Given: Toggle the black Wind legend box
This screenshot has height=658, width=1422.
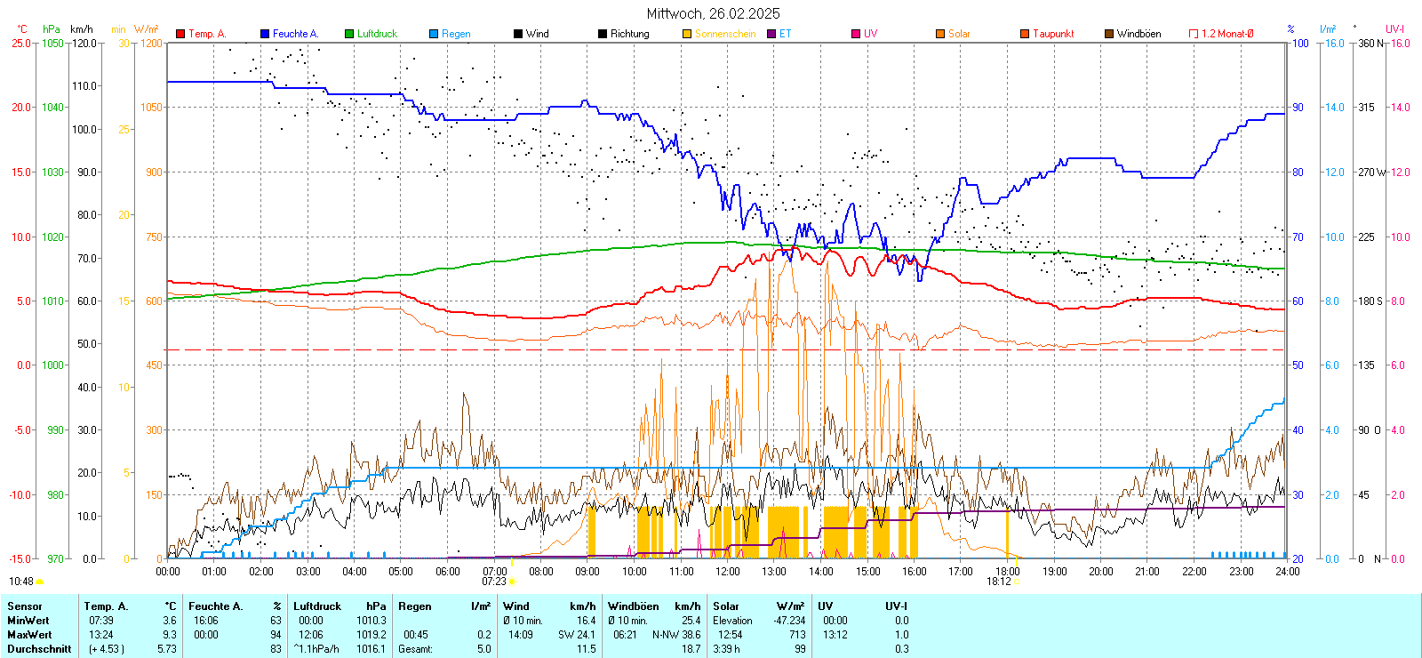Looking at the screenshot, I should pyautogui.click(x=518, y=34).
